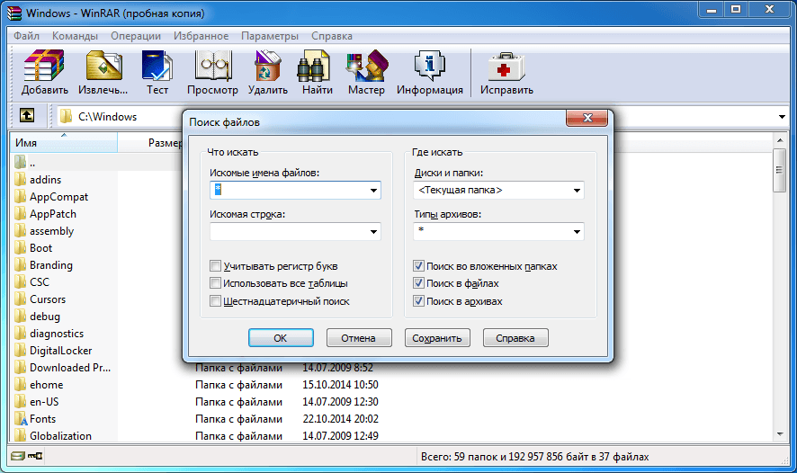Image resolution: width=797 pixels, height=473 pixels.
Task: Click the scroll up arrow of file list
Action: click(x=780, y=139)
